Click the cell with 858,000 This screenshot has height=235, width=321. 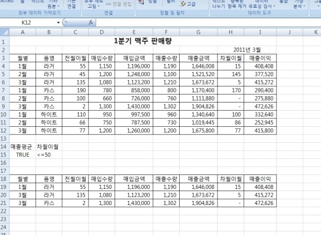tap(134, 90)
